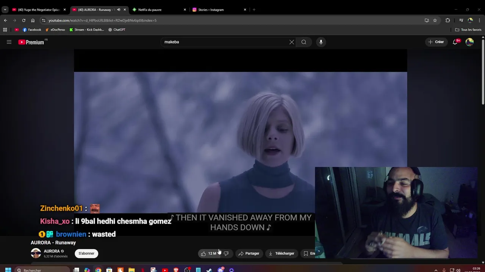Mute the AURORA tab speaker icon

pyautogui.click(x=119, y=10)
